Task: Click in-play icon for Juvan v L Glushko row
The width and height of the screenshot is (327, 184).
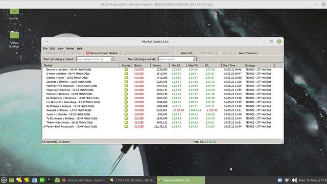Action: pyautogui.click(x=126, y=114)
